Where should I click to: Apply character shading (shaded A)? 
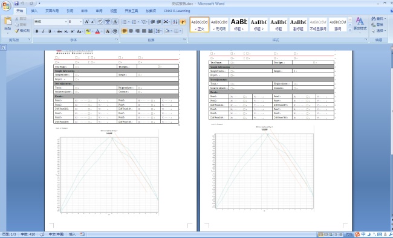[x=108, y=31]
